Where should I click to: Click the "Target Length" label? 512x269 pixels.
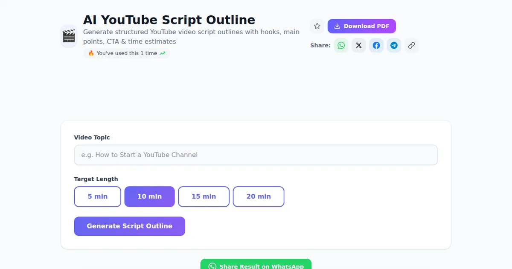96,179
